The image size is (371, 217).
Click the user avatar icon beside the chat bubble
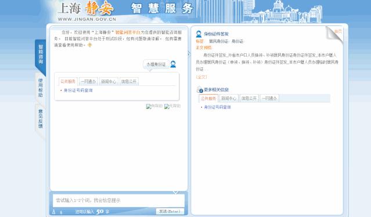173,64
